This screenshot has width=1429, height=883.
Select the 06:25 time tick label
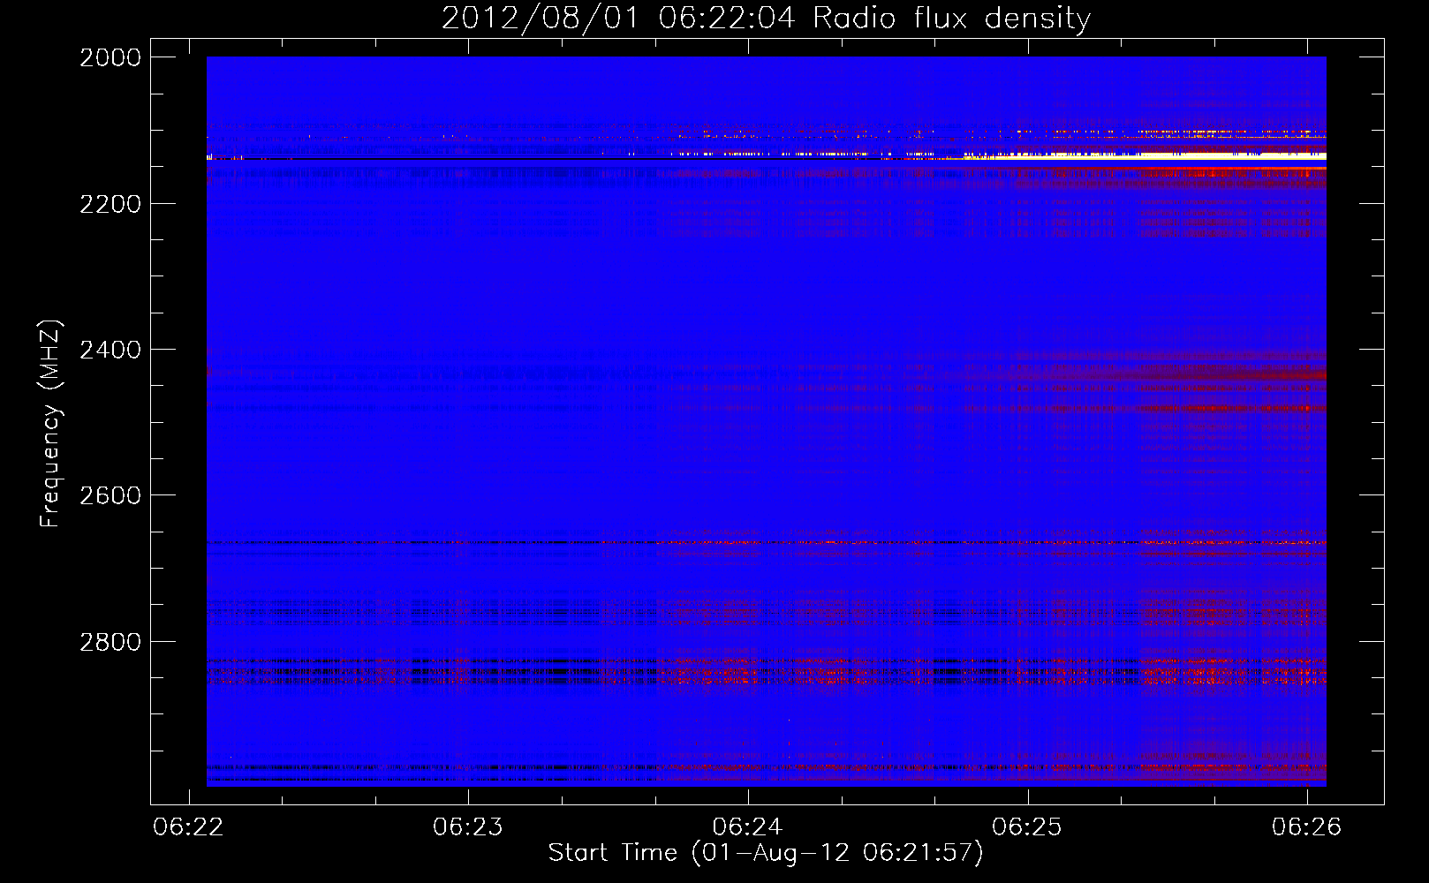pyautogui.click(x=1027, y=826)
